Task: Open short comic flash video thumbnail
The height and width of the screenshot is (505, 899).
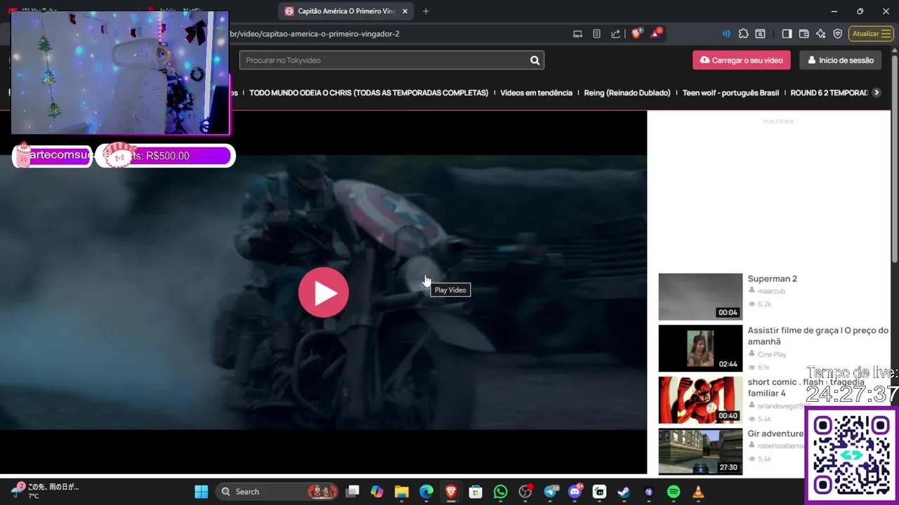Action: pos(700,400)
